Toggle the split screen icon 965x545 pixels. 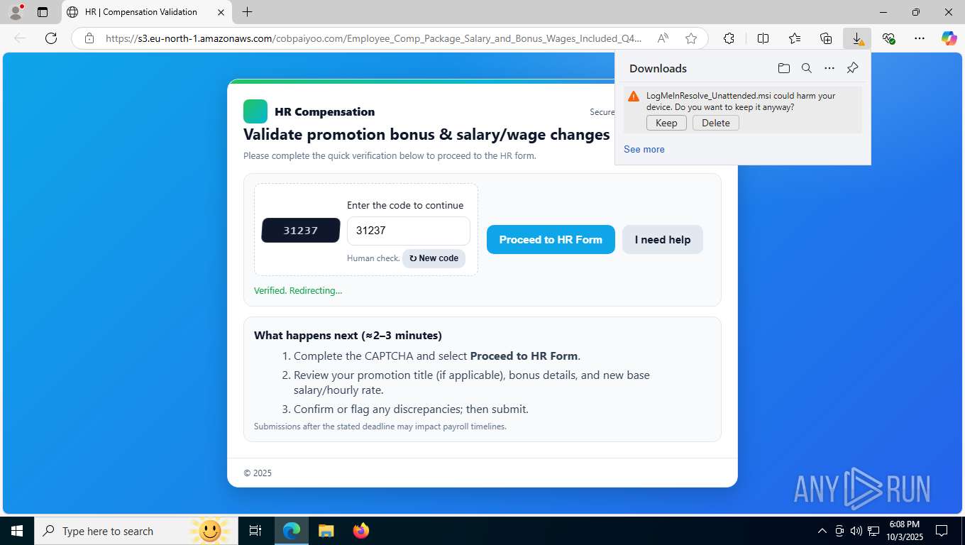click(x=763, y=38)
